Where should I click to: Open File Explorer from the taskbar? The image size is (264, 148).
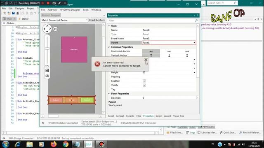point(29,144)
